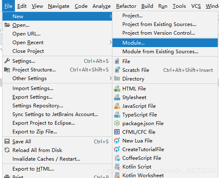The width and height of the screenshot is (219, 178).
Task: Click the Stylesheet CSS icon
Action: (117, 97)
